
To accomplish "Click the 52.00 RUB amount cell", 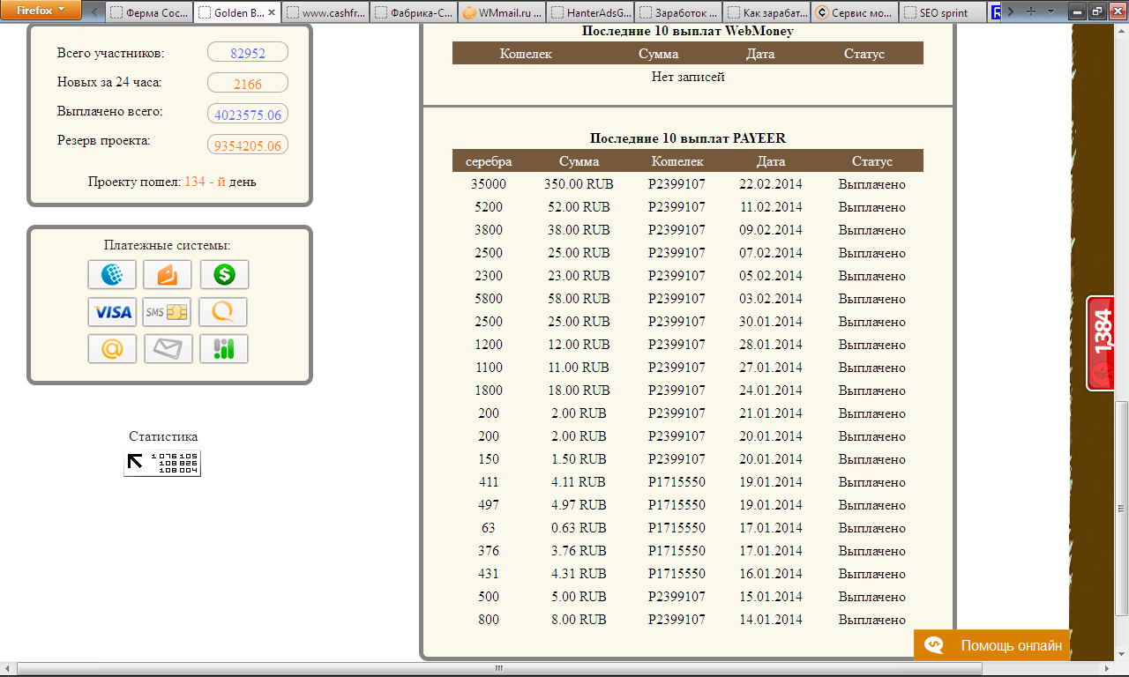I will pyautogui.click(x=579, y=207).
